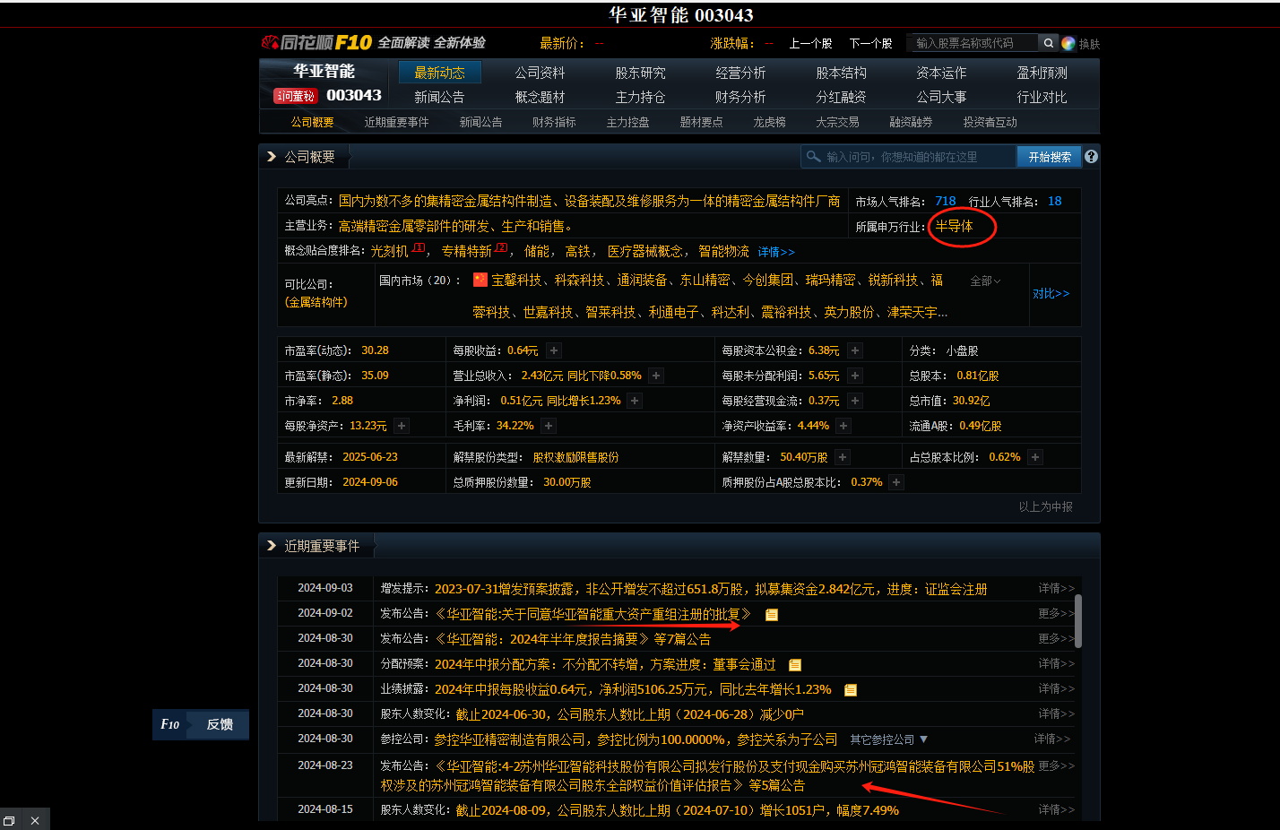Close the bottom-left panel with X icon
The image size is (1280, 830).
click(x=34, y=820)
